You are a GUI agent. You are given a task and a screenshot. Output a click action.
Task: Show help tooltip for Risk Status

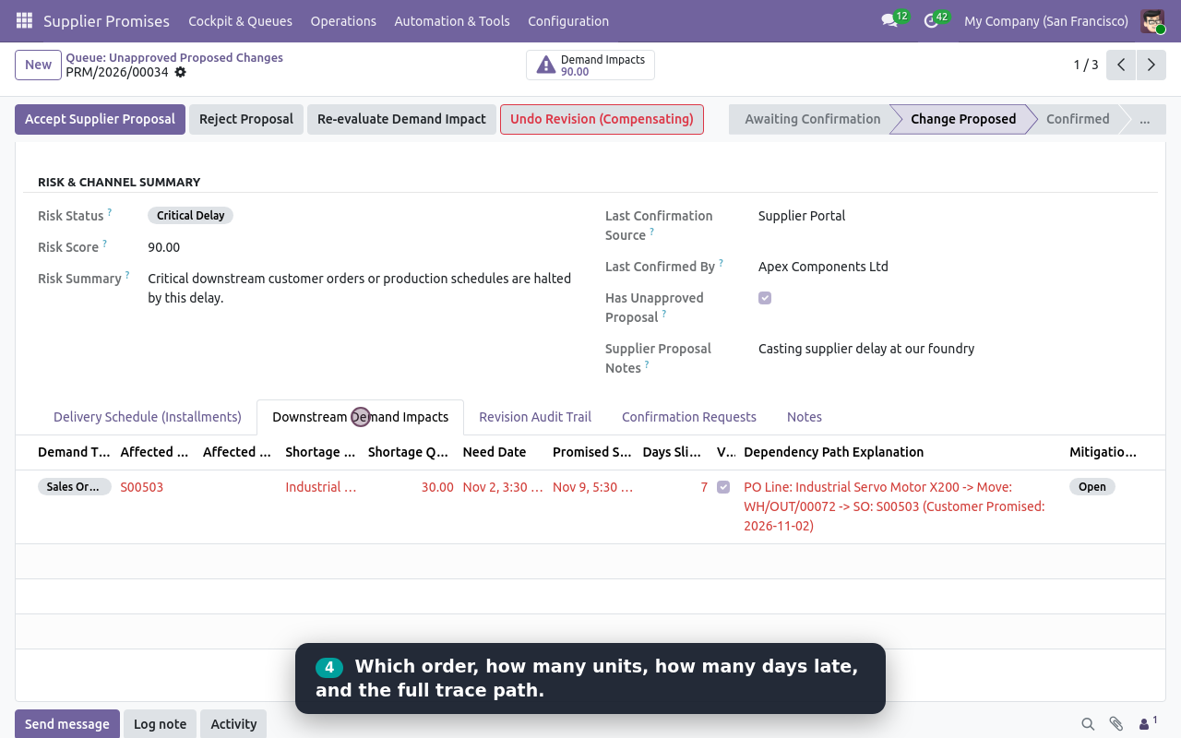click(109, 212)
